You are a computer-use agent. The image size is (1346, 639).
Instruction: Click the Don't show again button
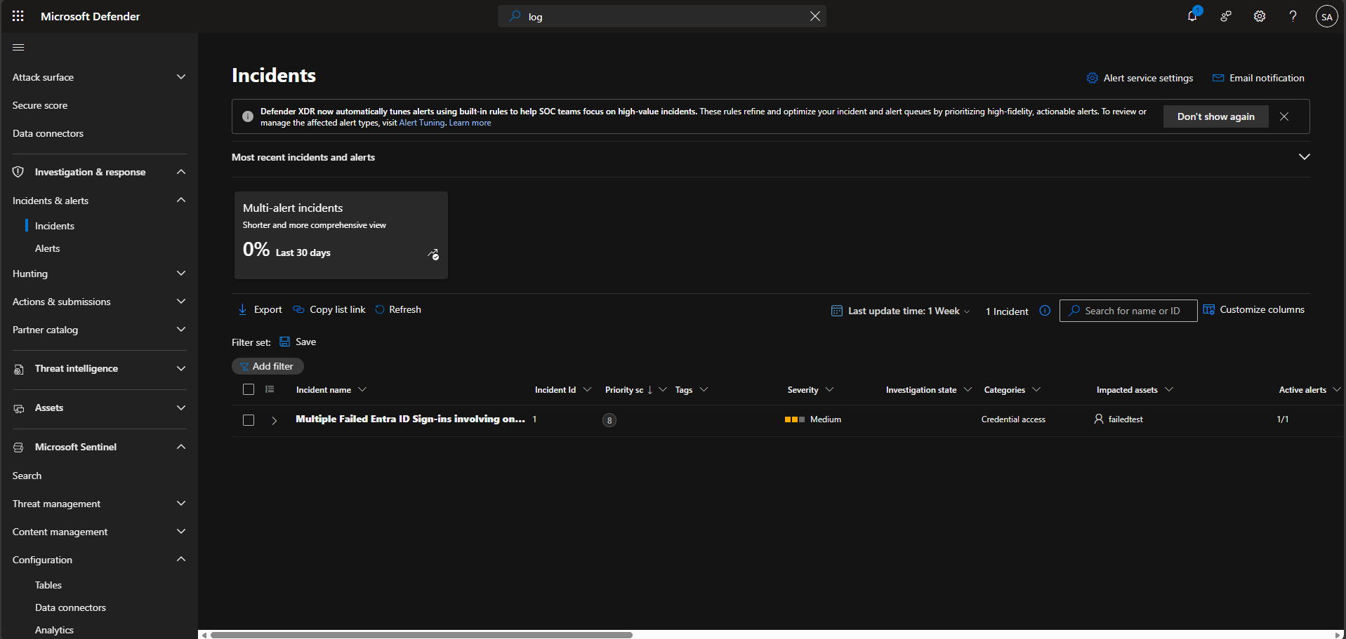[1215, 116]
